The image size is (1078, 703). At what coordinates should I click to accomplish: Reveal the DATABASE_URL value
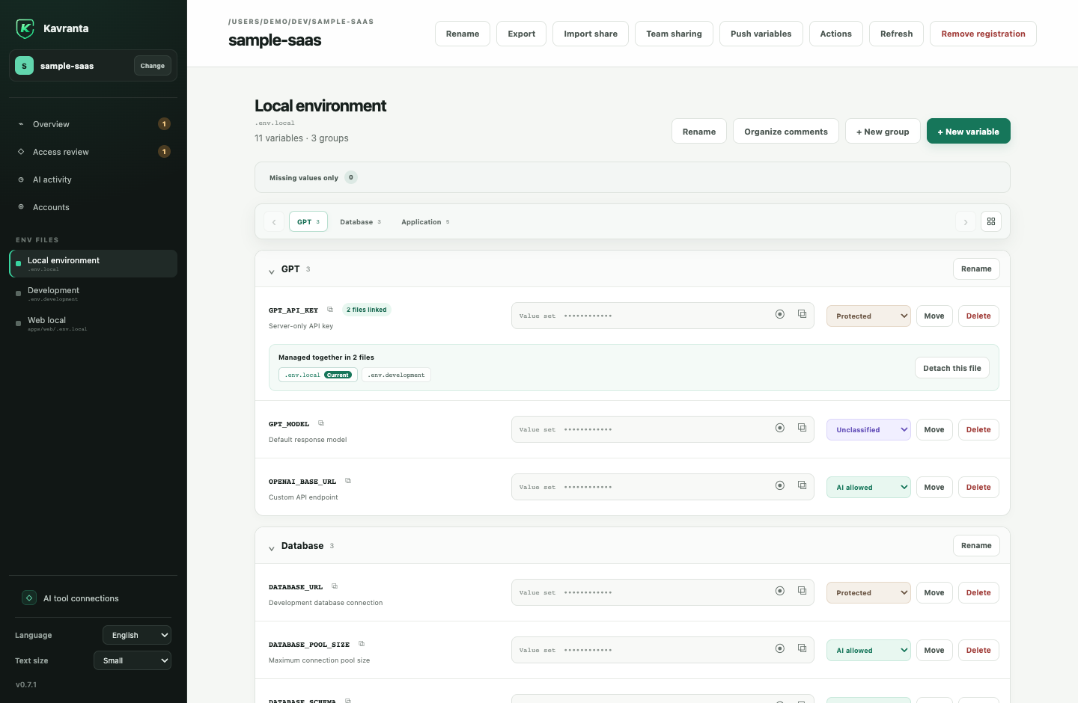780,592
